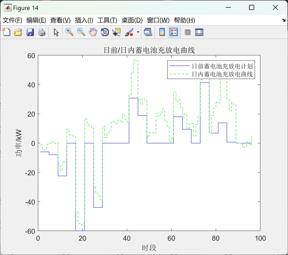Save the figure with the floppy disk icon
The width and height of the screenshot is (288, 255).
(30, 32)
